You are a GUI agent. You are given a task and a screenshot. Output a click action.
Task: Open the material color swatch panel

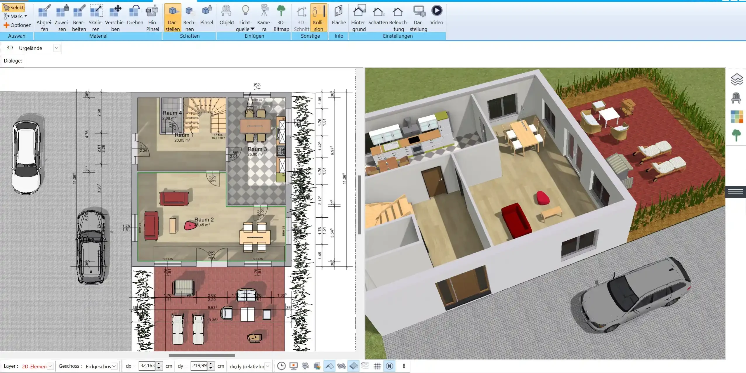click(736, 117)
